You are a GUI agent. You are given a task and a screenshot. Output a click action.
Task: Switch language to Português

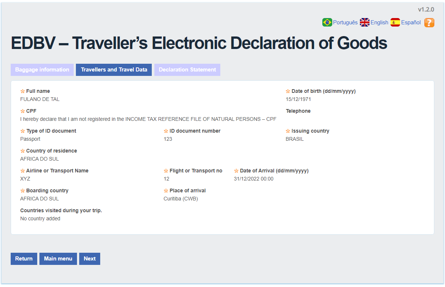pyautogui.click(x=345, y=22)
